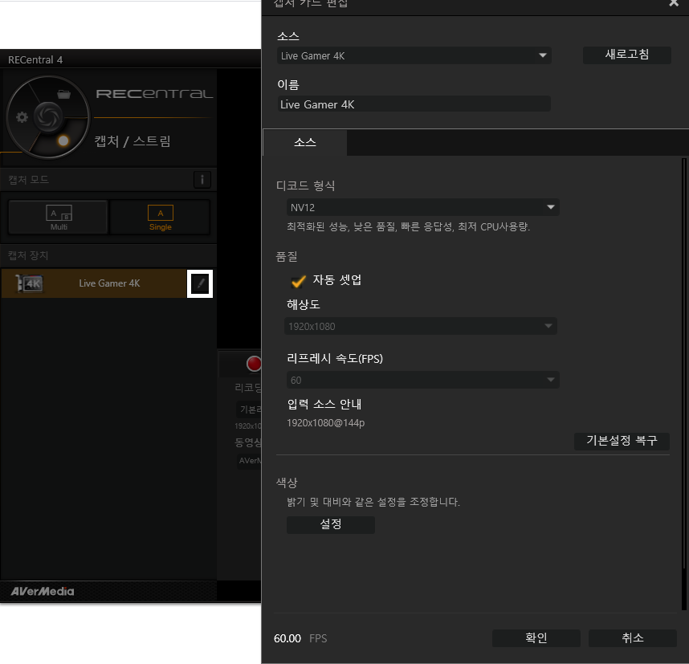Select the orange-dot capture/stream mode in the dial
Image resolution: width=689 pixels, height=664 pixels.
(63, 141)
